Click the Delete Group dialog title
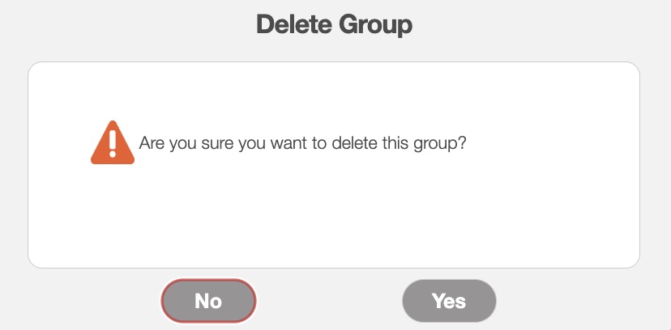The image size is (671, 330). click(334, 24)
